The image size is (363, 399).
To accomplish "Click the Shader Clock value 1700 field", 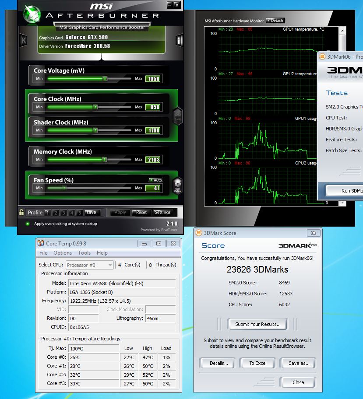I will (x=154, y=130).
